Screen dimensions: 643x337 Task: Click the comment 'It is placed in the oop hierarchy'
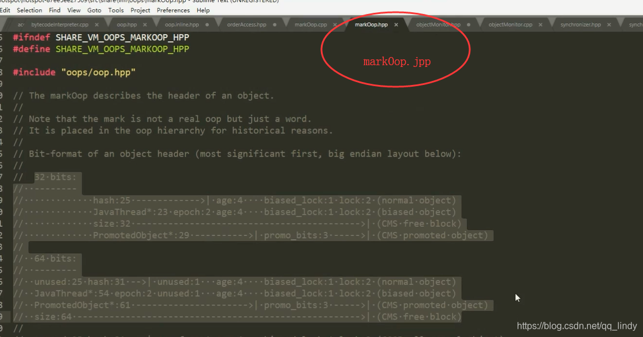(x=173, y=130)
